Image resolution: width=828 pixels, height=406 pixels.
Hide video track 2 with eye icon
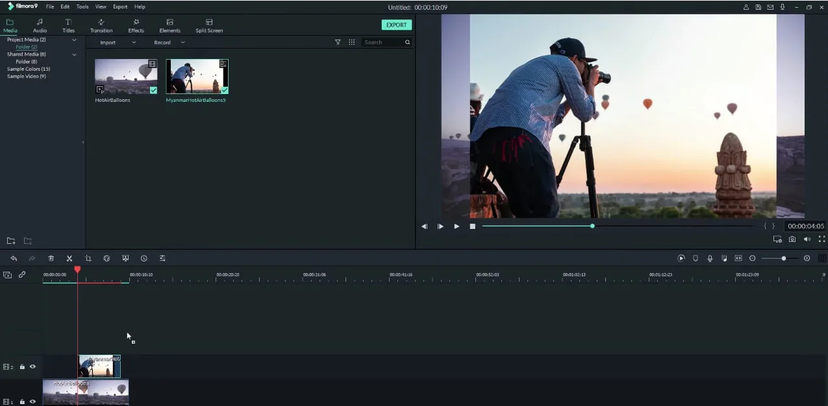(32, 367)
